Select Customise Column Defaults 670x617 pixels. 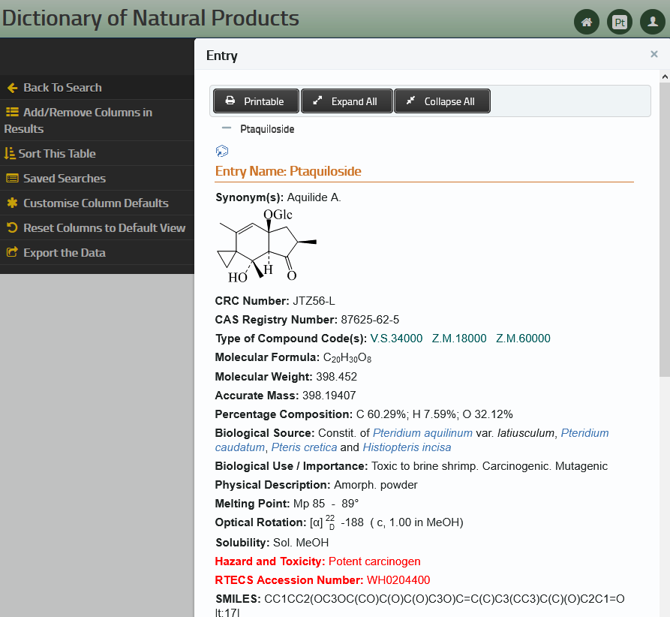click(97, 203)
